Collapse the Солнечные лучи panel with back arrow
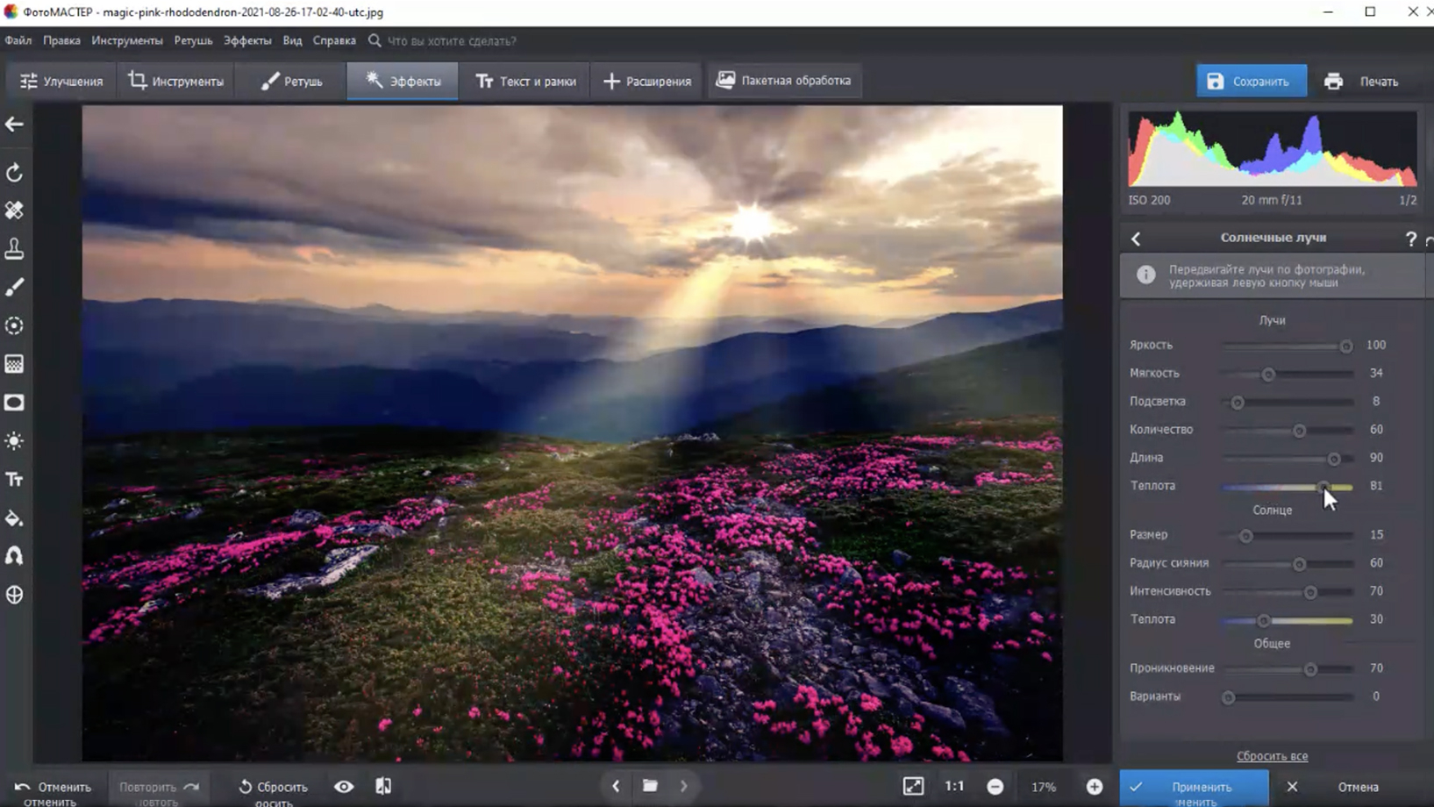The image size is (1434, 807). click(x=1136, y=239)
